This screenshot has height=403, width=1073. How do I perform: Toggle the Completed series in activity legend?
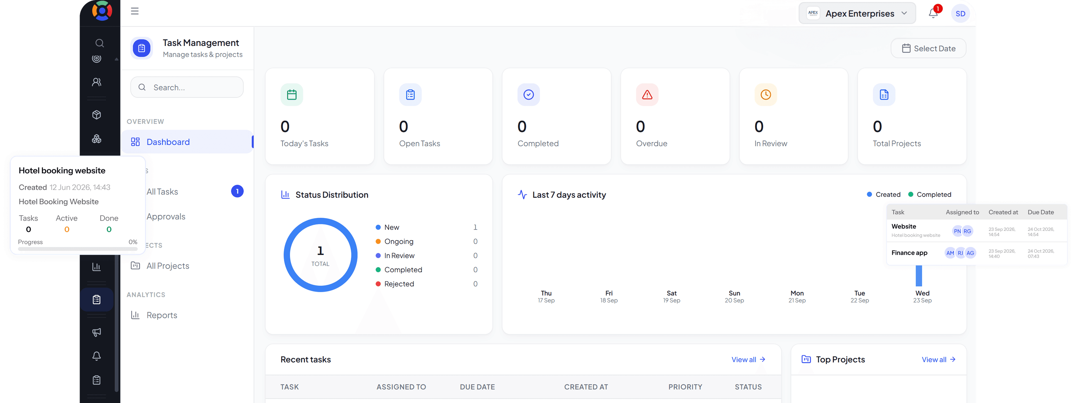(x=930, y=194)
